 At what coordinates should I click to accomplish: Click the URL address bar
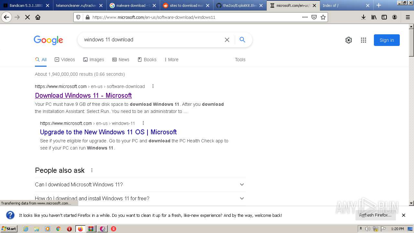coord(194,17)
